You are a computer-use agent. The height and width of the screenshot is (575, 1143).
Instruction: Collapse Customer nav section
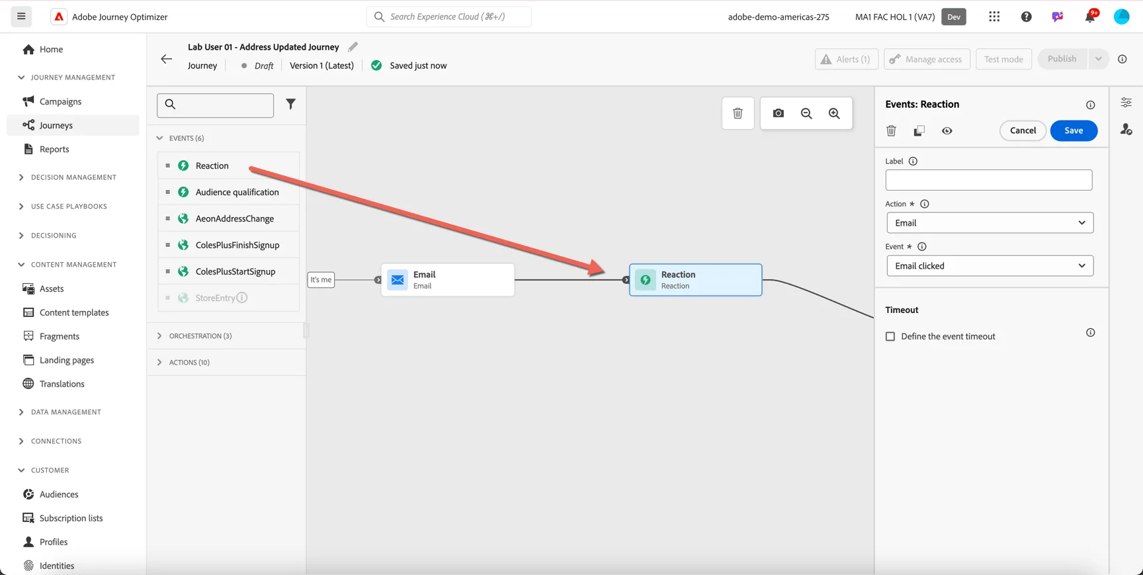[x=21, y=470]
